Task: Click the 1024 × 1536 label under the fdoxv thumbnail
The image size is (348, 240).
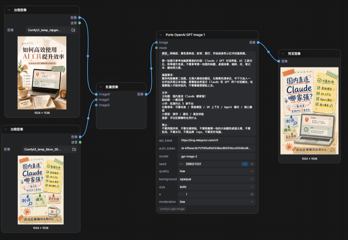Action: [x=41, y=228]
